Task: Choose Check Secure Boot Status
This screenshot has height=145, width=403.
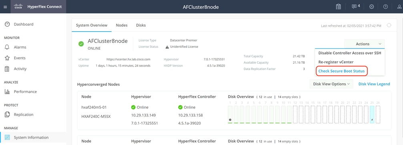Action: click(342, 71)
